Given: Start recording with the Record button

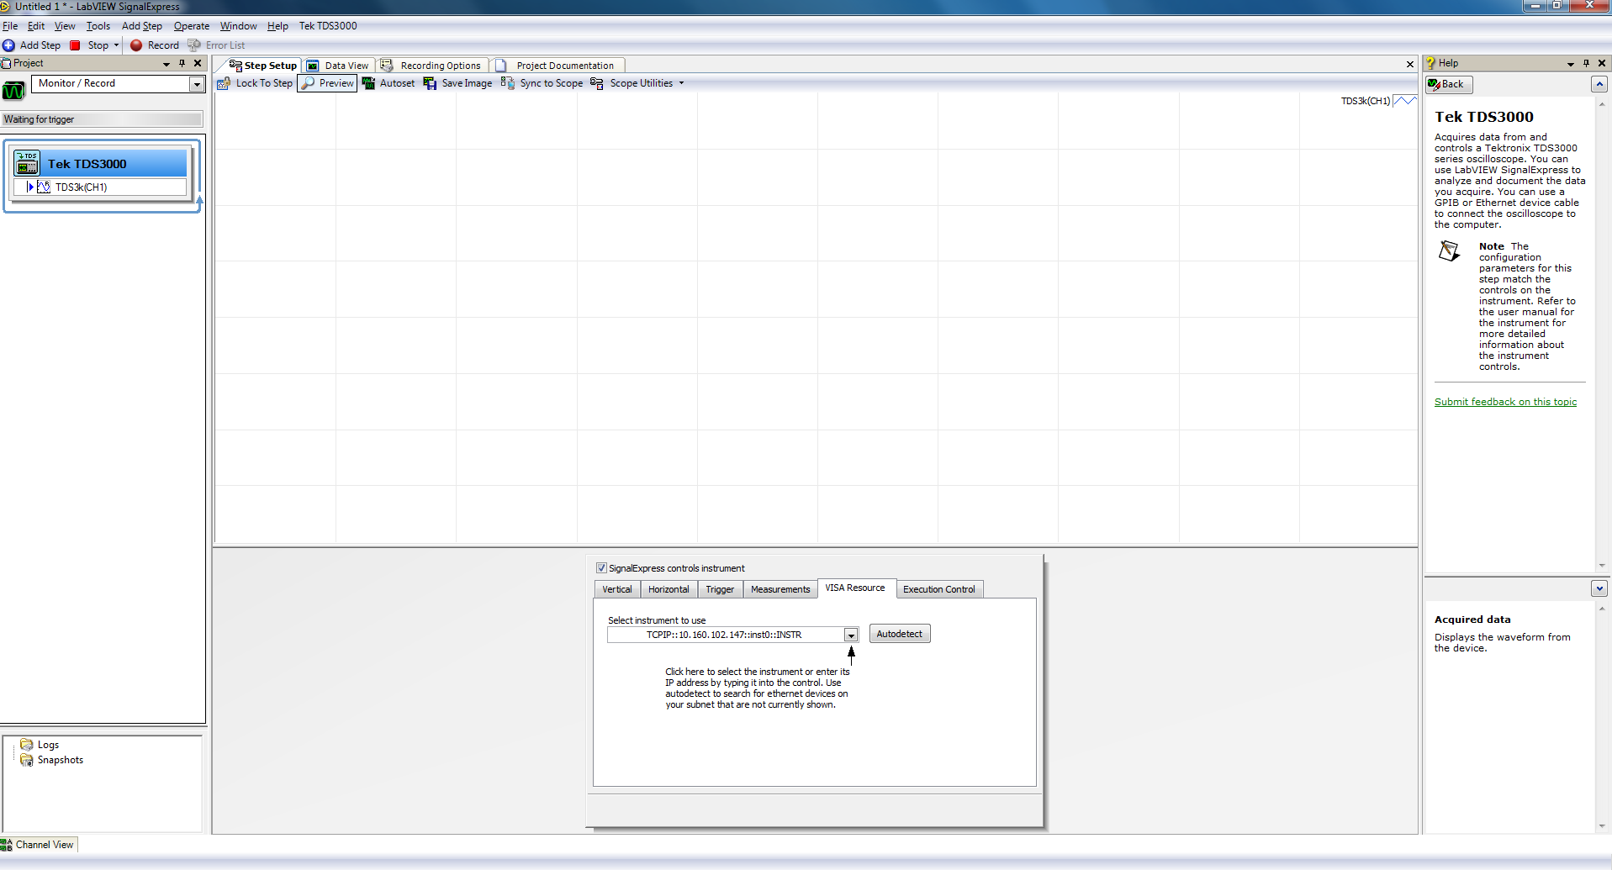Looking at the screenshot, I should click(156, 45).
